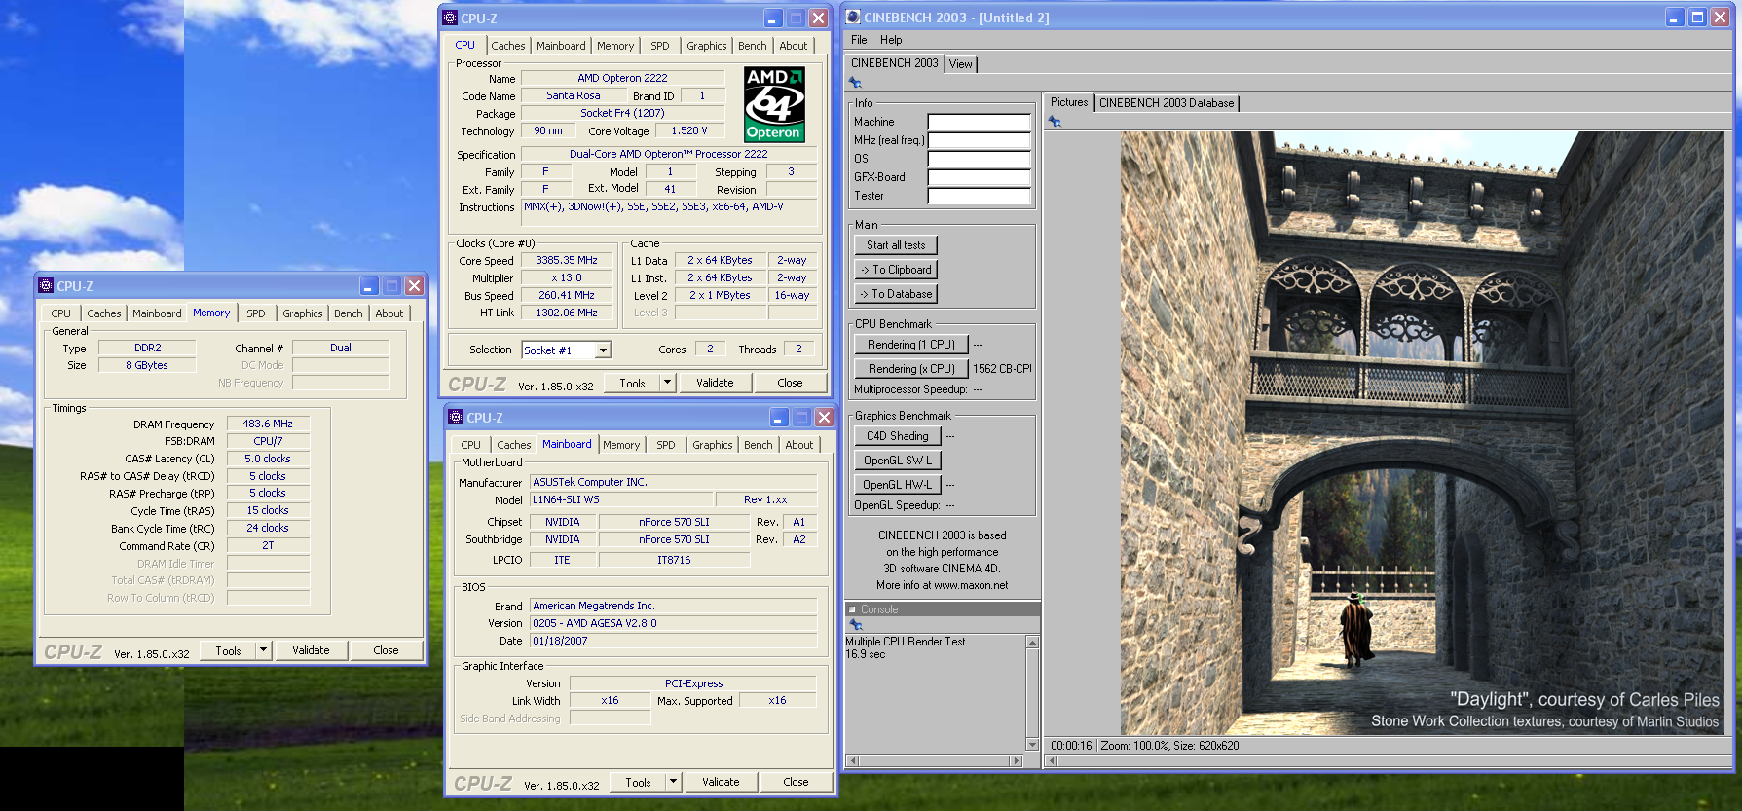This screenshot has width=1742, height=811.
Task: Open Memory tab in CPU-Z Mainboard window
Action: point(621,445)
